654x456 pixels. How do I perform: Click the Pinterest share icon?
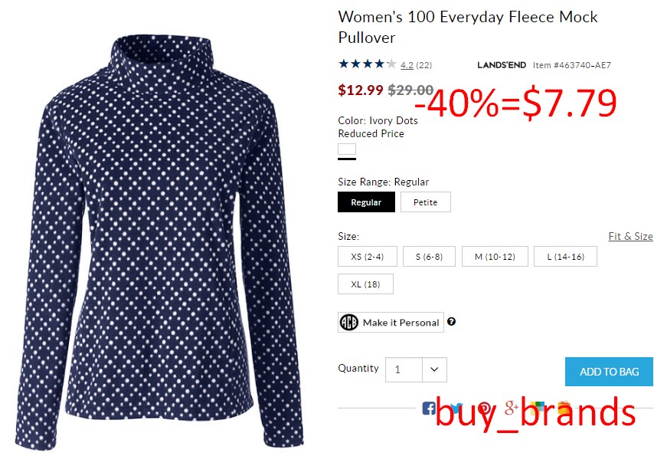click(x=484, y=408)
